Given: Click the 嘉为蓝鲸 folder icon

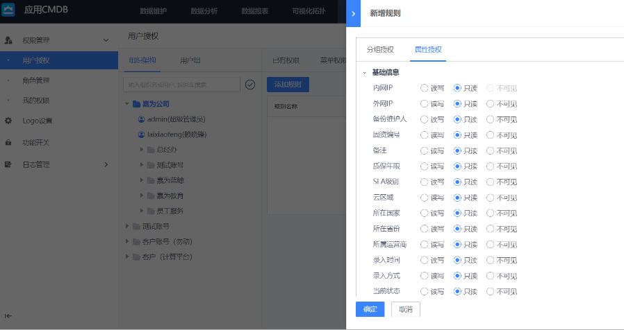Looking at the screenshot, I should pyautogui.click(x=151, y=180).
